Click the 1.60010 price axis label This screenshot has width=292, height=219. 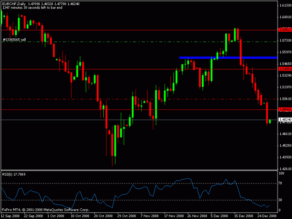[285, 17]
